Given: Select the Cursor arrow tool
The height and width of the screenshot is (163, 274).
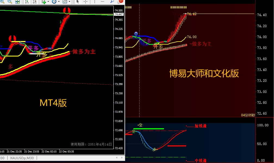Looking at the screenshot, I should coord(78,2).
